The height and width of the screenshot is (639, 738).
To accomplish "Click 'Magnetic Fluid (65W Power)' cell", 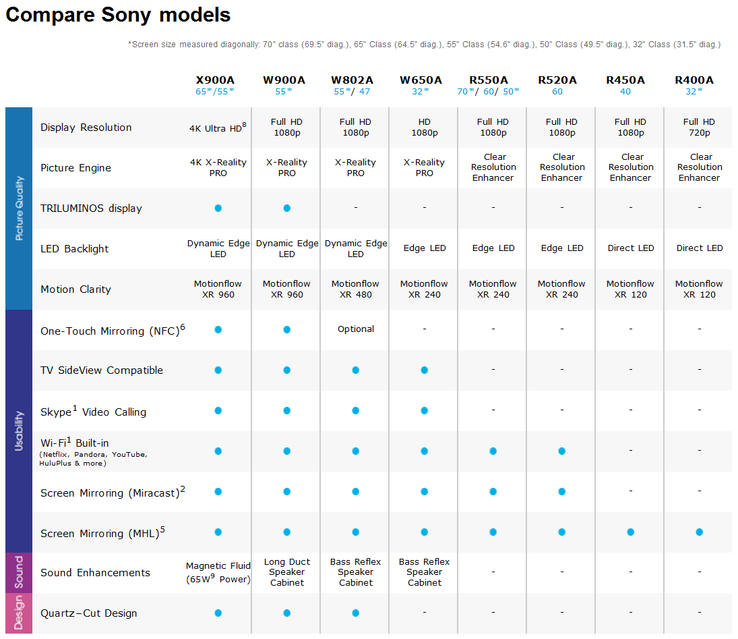I will (x=218, y=572).
